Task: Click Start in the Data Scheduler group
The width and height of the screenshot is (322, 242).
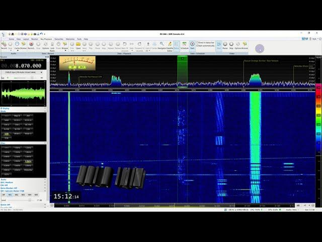Action: coord(192,45)
